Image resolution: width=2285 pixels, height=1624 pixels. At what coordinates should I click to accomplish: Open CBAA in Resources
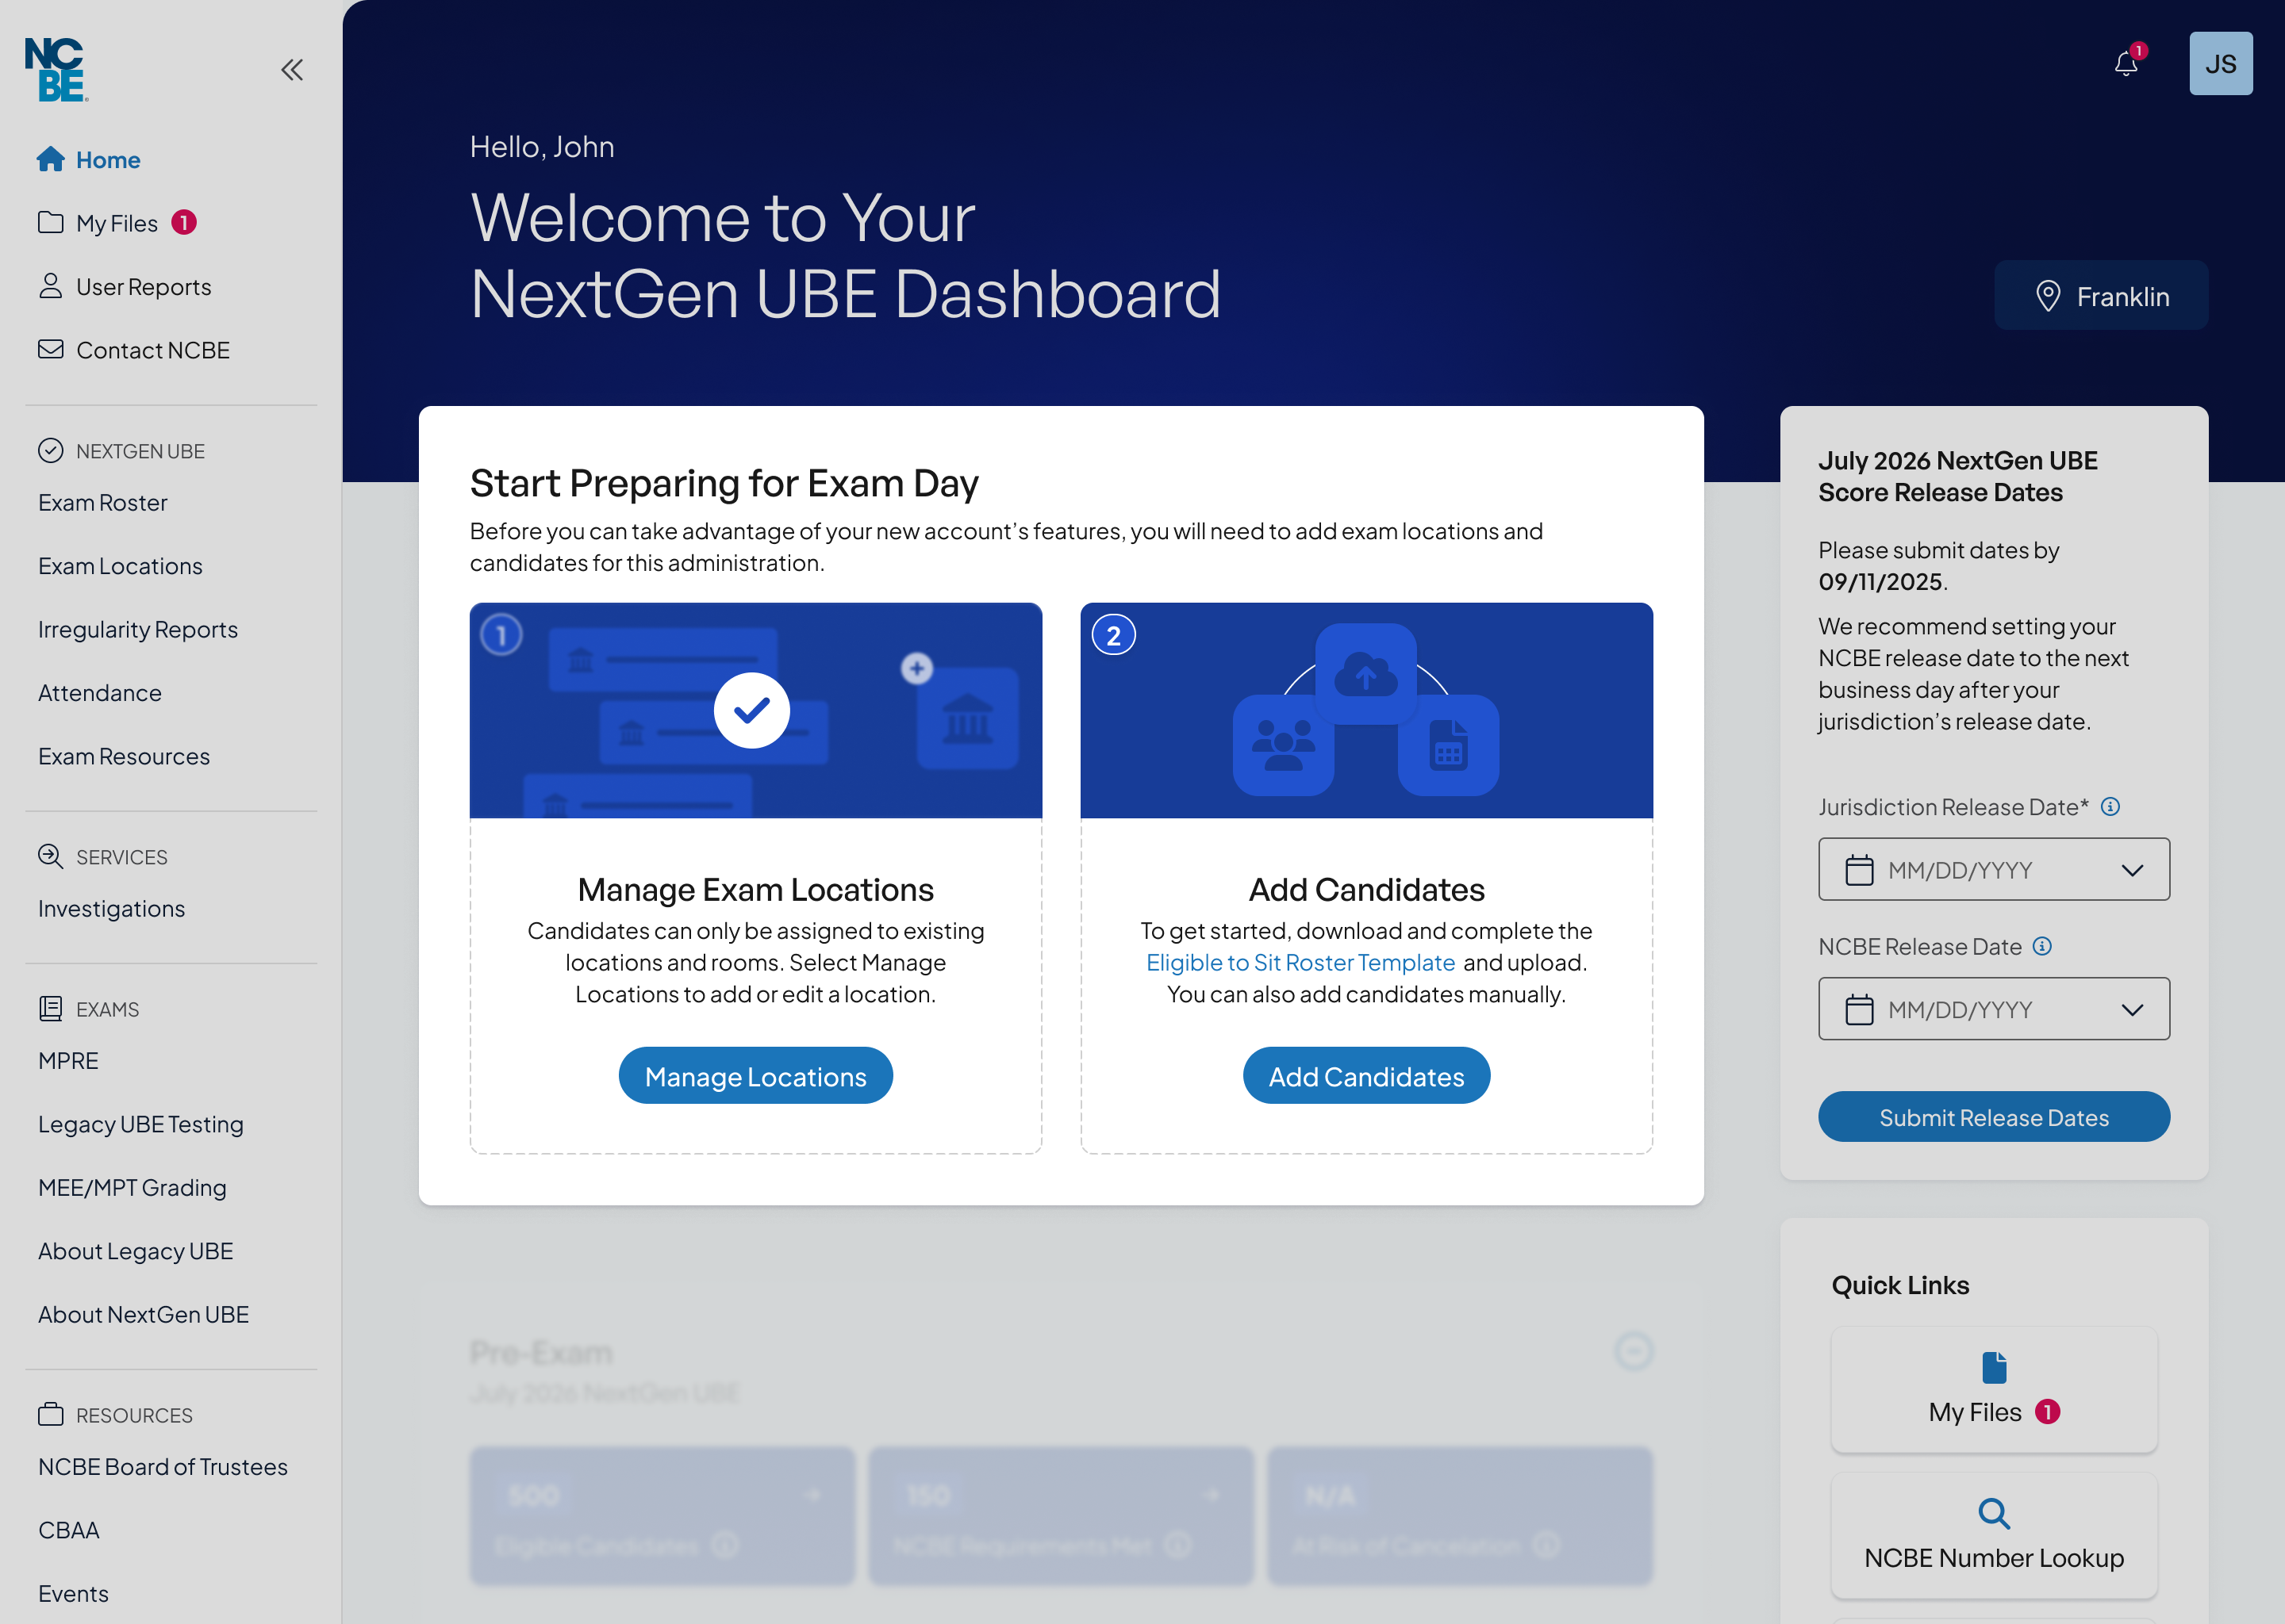pyautogui.click(x=69, y=1531)
